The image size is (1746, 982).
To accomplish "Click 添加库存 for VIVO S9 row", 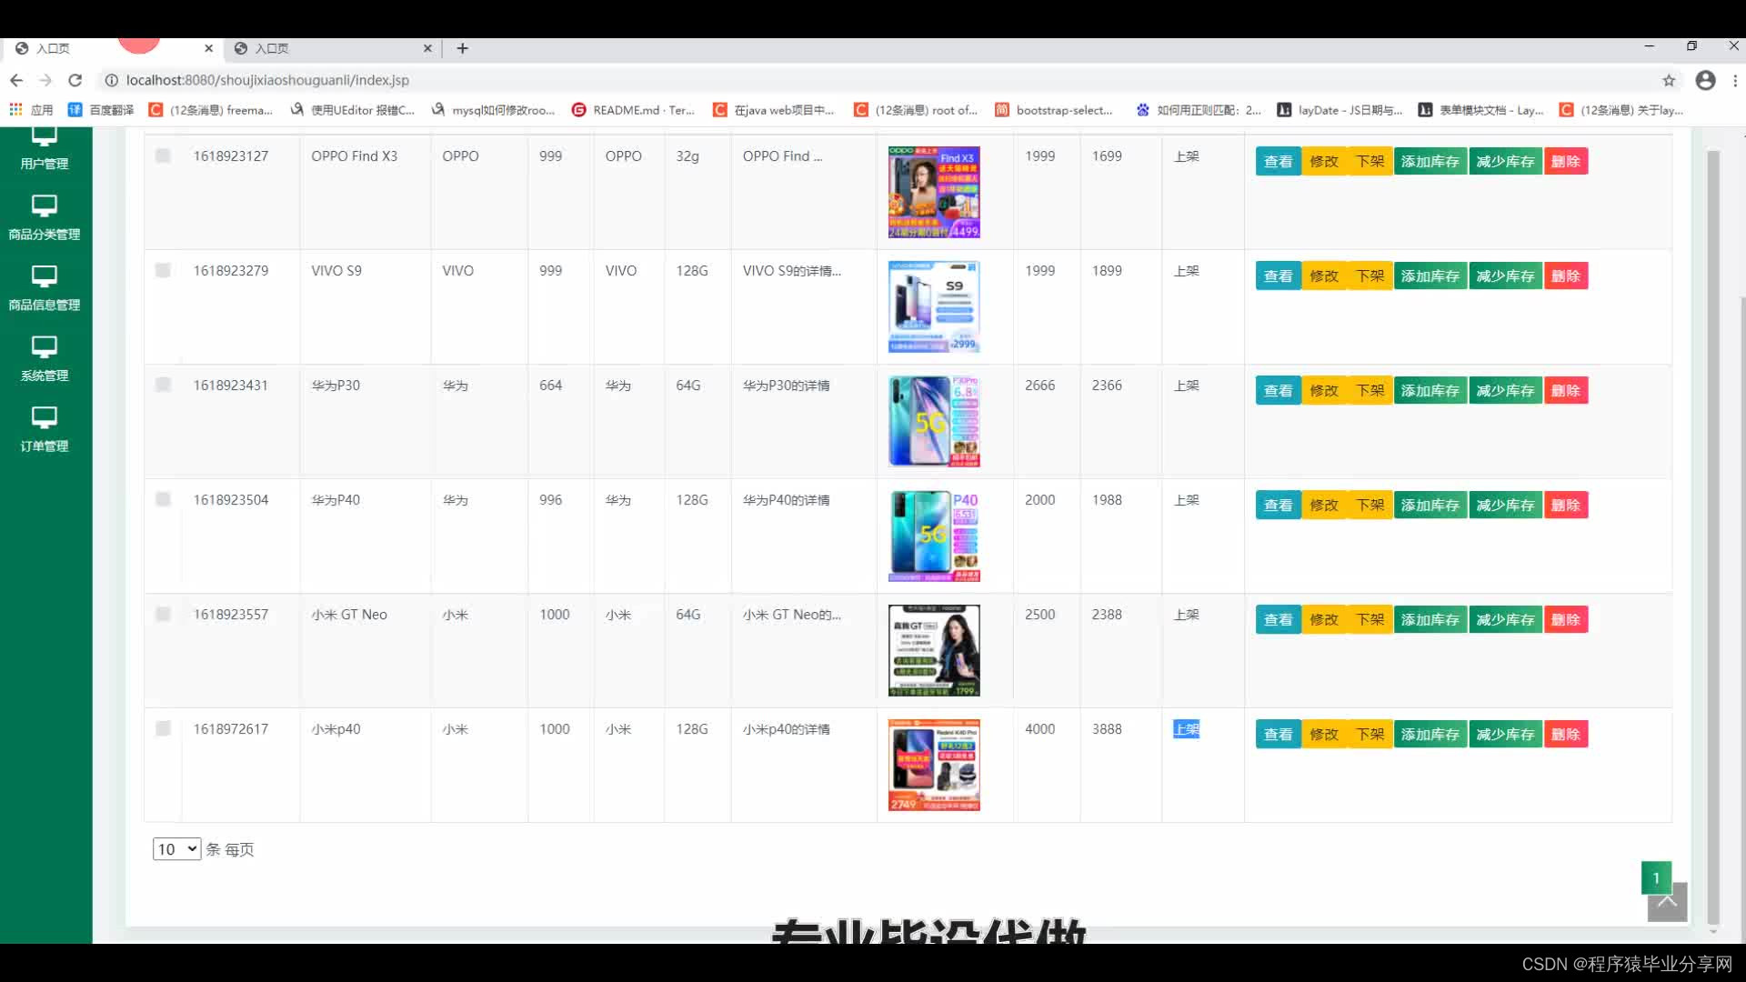I will coord(1430,276).
